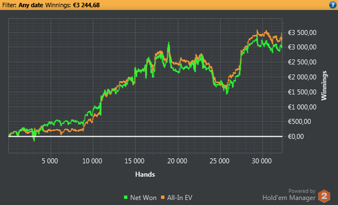Click the €2 500,00 axis label

tap(302, 62)
